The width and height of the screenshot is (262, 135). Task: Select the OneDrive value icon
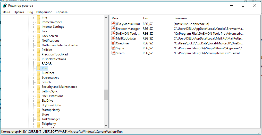(x=113, y=43)
